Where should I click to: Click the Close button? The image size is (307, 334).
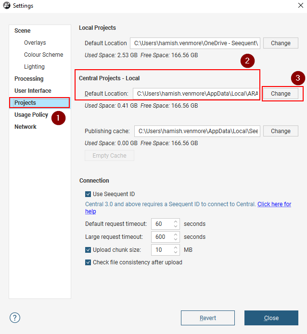(271, 318)
